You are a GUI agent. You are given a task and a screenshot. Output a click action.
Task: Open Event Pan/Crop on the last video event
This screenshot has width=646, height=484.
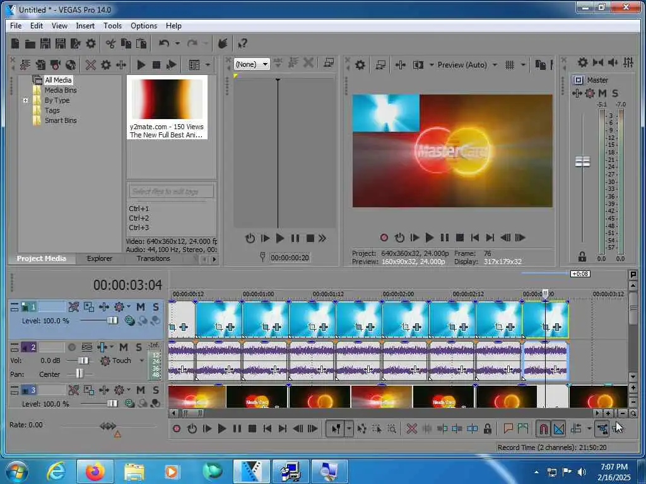546,327
